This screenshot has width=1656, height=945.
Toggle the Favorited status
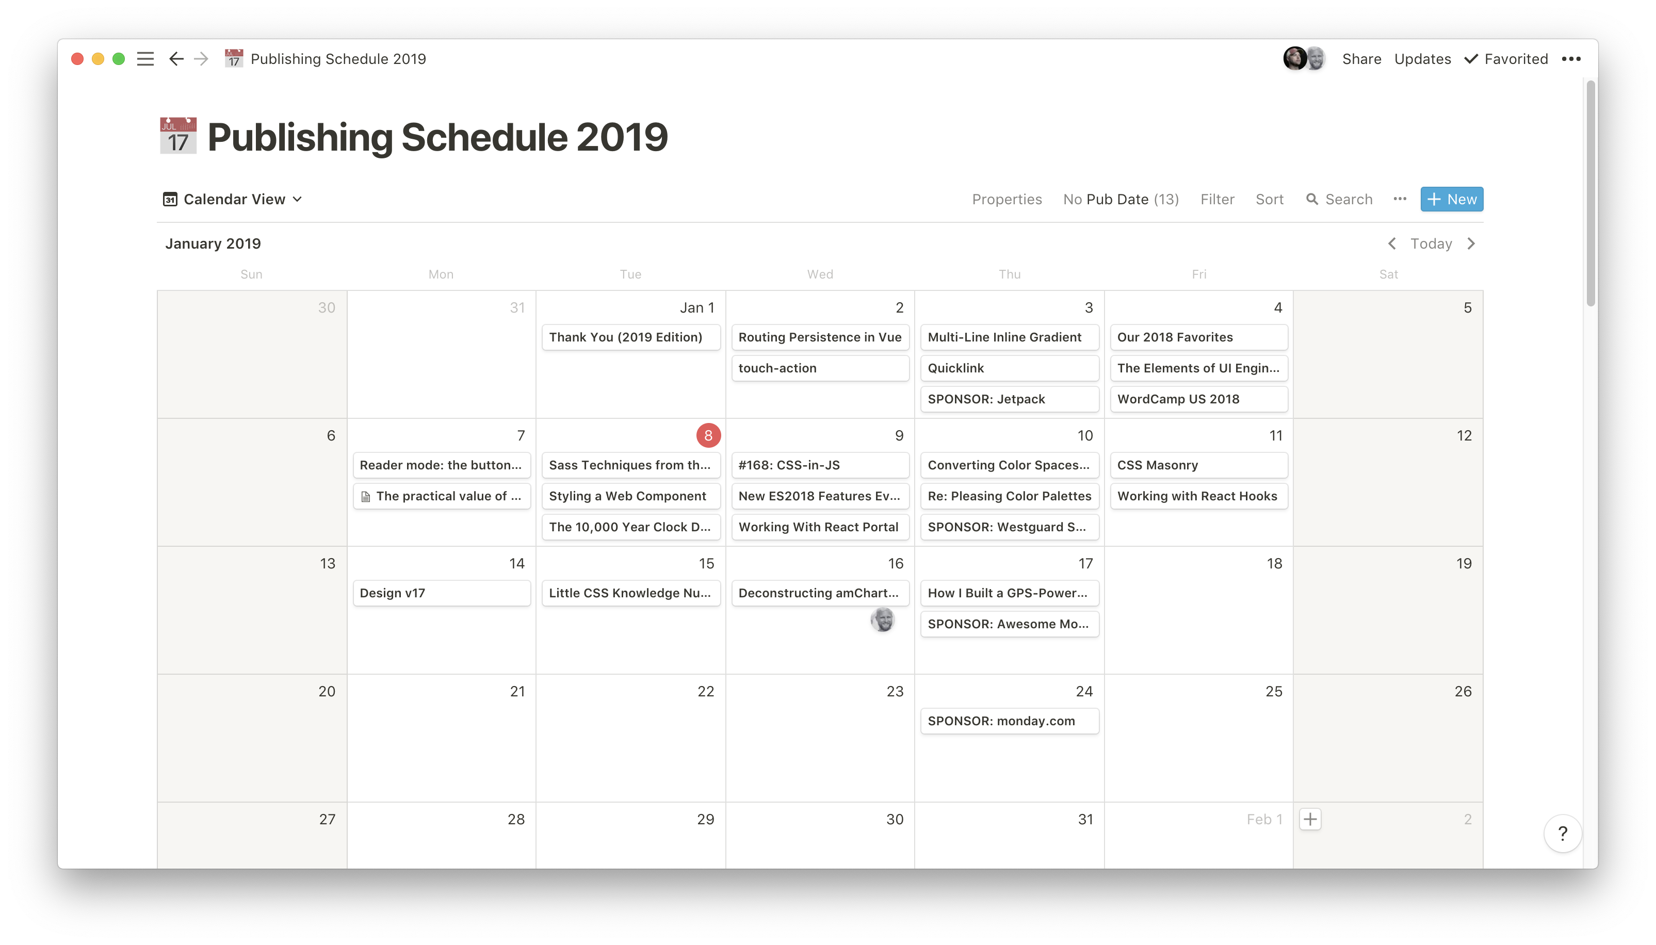(x=1507, y=58)
